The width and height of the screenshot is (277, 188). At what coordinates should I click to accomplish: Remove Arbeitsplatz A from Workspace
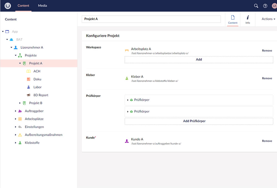[x=267, y=51]
